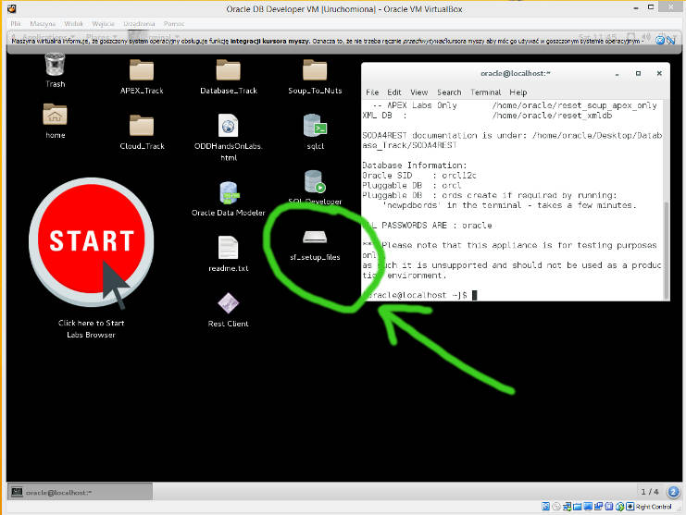Open the terminal View menu

click(419, 92)
